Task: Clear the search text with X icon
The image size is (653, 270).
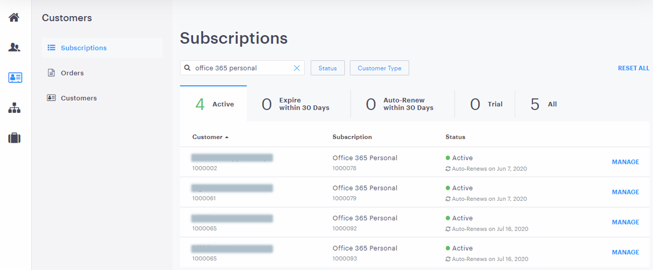Action: click(x=297, y=68)
